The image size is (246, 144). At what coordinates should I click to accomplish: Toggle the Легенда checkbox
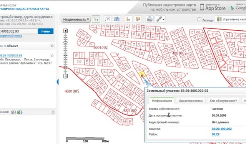(x=199, y=20)
